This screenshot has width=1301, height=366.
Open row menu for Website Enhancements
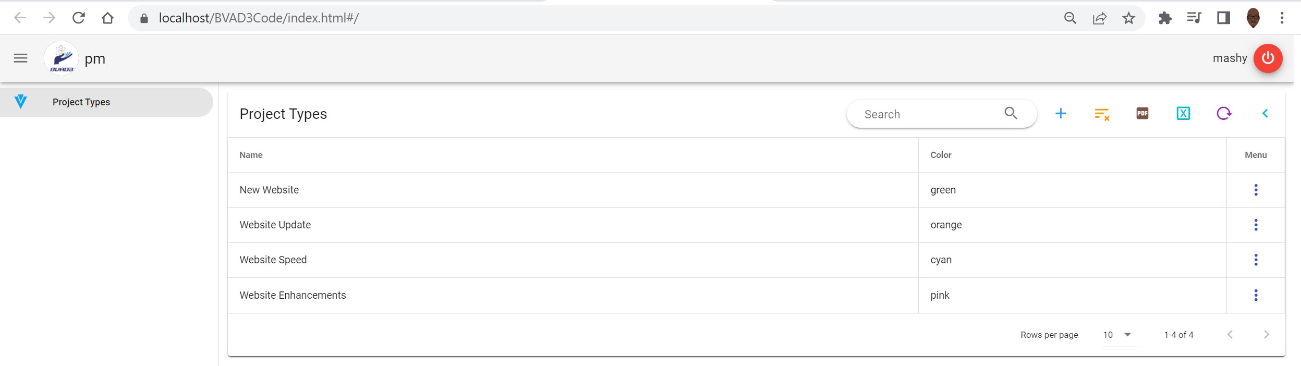(x=1256, y=295)
